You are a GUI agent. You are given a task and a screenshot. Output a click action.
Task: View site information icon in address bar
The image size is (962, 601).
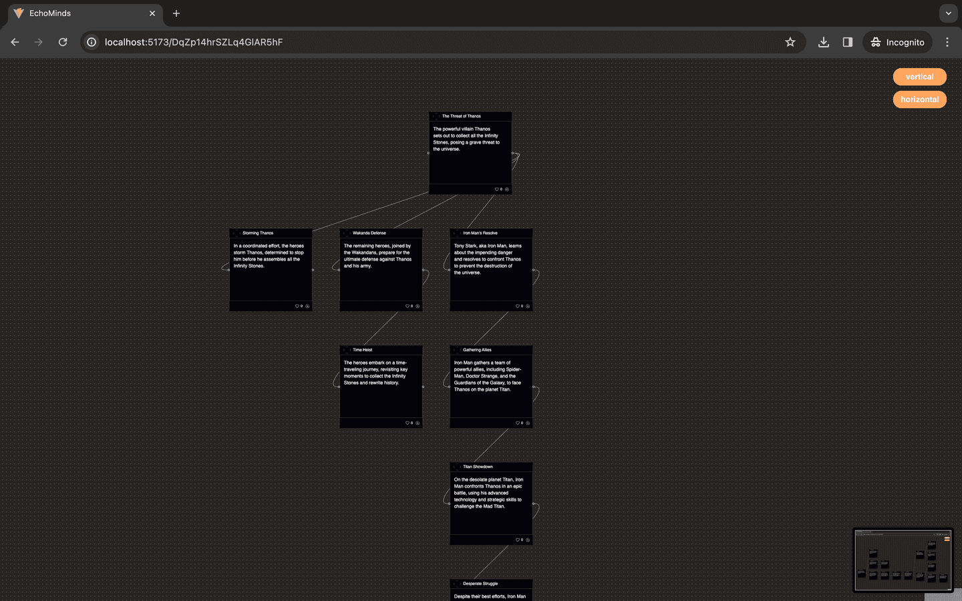pyautogui.click(x=92, y=42)
